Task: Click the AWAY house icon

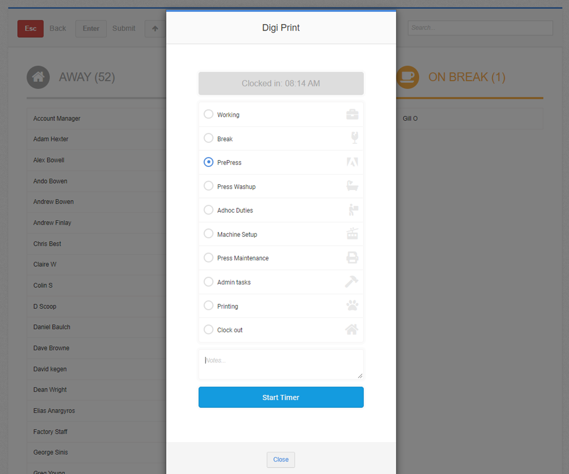Action: pos(38,77)
